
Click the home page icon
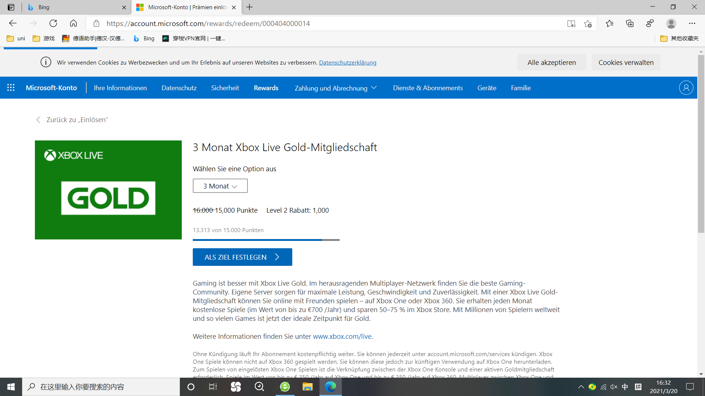(x=73, y=23)
